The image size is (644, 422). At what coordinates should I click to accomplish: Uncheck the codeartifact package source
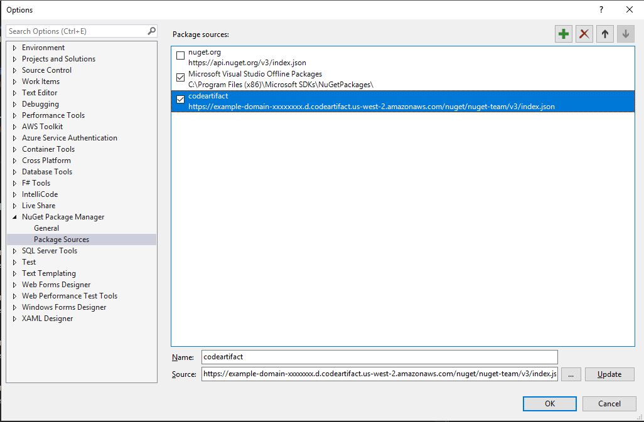pos(180,99)
